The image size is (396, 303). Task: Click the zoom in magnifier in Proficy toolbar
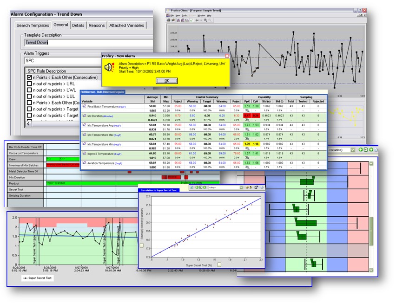tap(205, 20)
